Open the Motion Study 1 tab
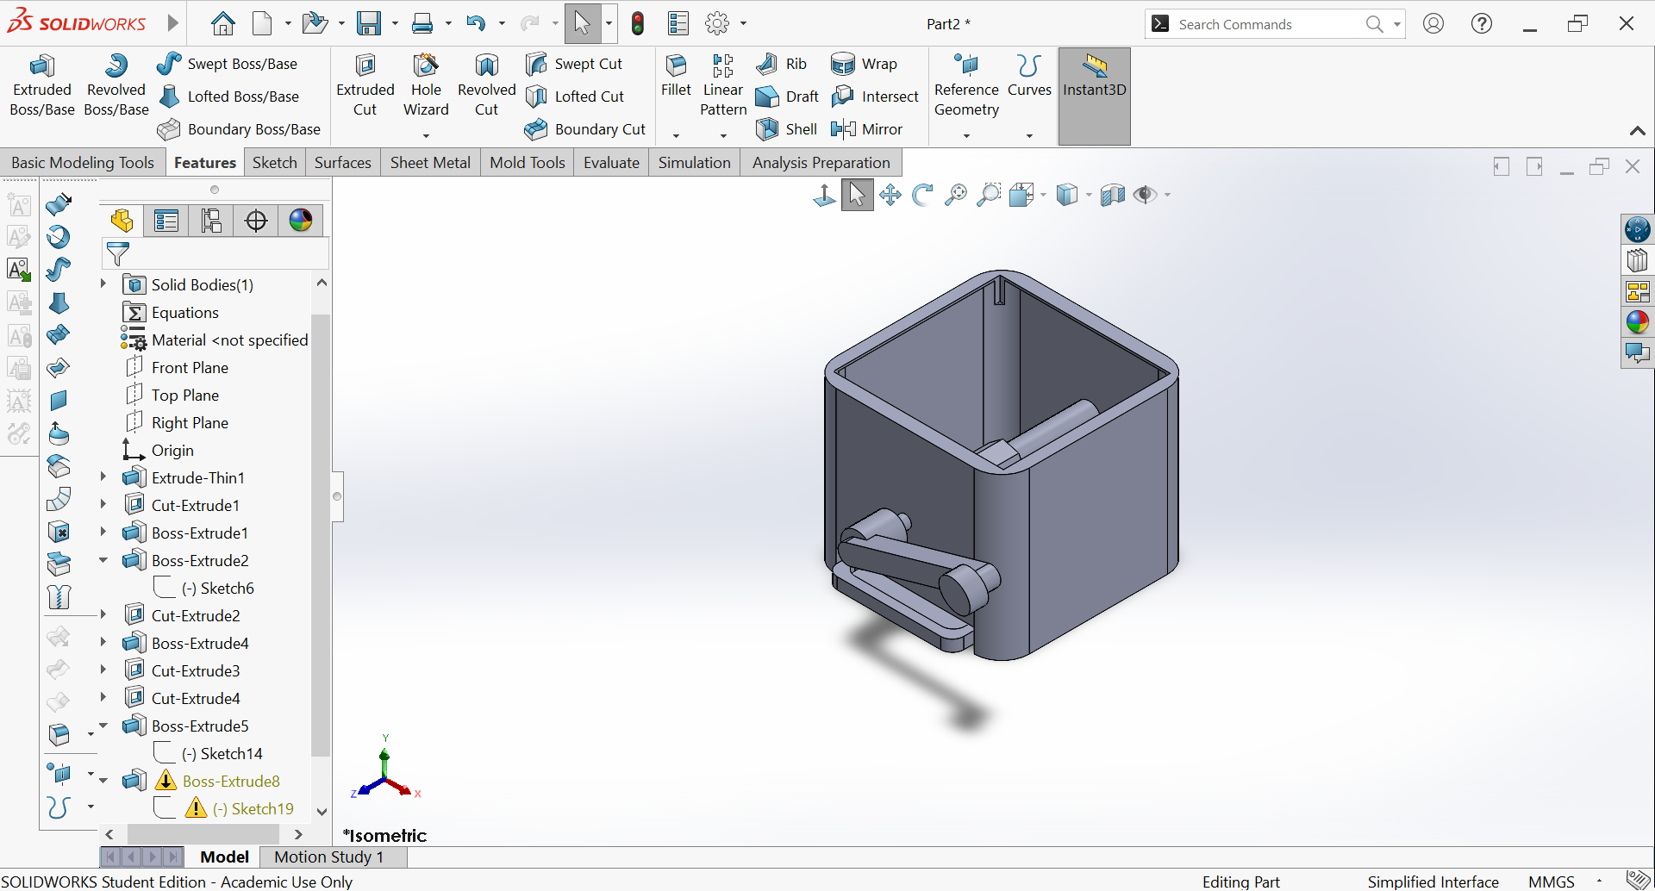 pos(329,857)
